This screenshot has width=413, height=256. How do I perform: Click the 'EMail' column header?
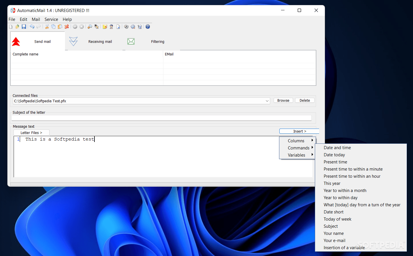pyautogui.click(x=240, y=54)
